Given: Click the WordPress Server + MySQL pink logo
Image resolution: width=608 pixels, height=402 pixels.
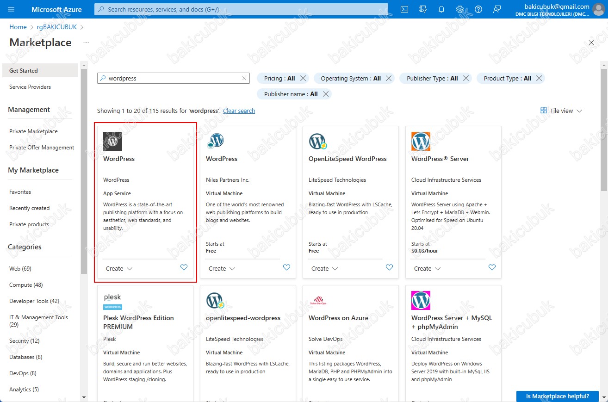Looking at the screenshot, I should [x=421, y=300].
